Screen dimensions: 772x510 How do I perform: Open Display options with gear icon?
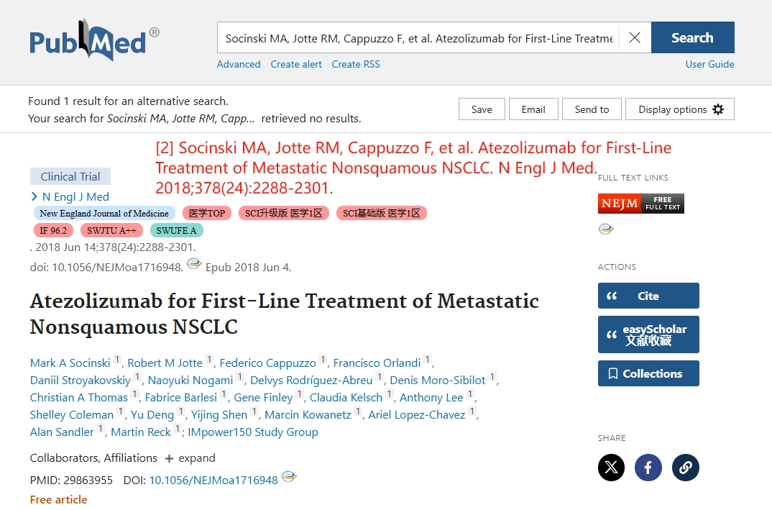point(679,109)
